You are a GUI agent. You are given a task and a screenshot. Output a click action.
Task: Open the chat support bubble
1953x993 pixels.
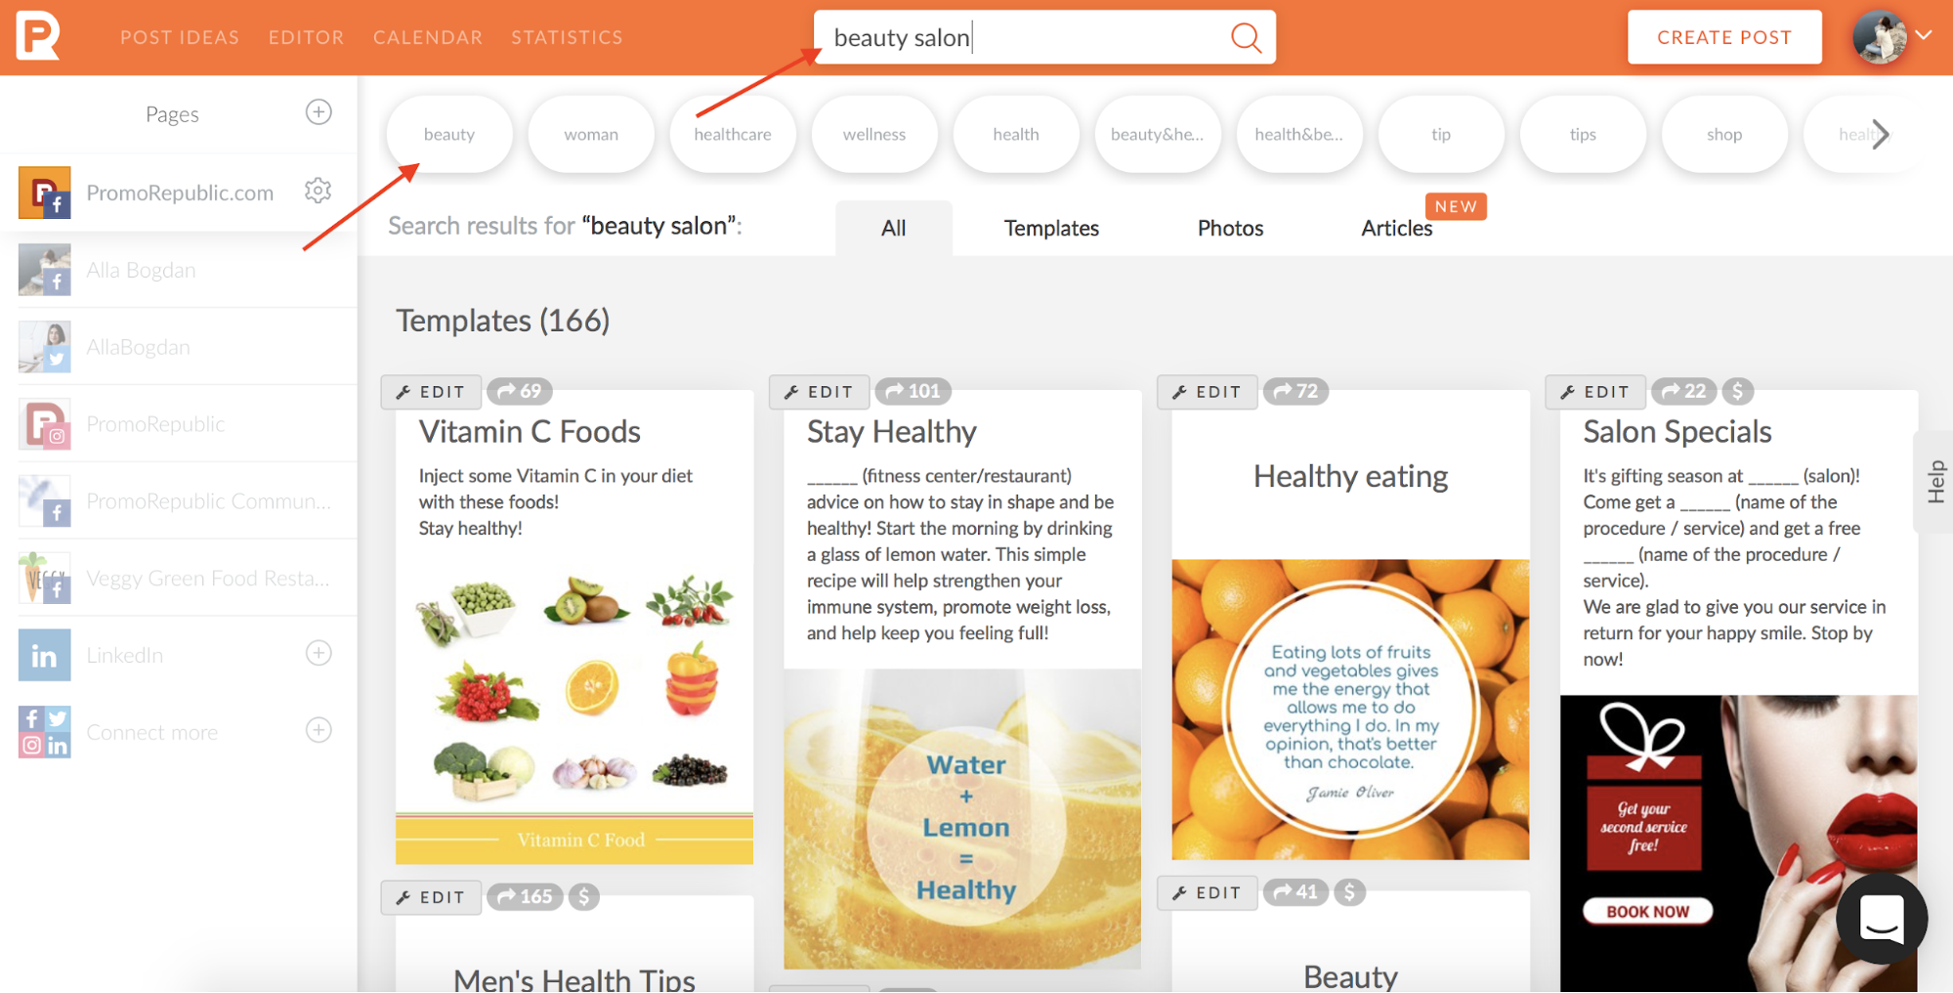point(1881,919)
